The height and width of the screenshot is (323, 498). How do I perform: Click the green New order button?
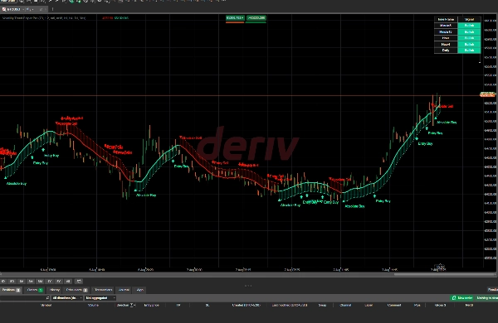pyautogui.click(x=462, y=298)
